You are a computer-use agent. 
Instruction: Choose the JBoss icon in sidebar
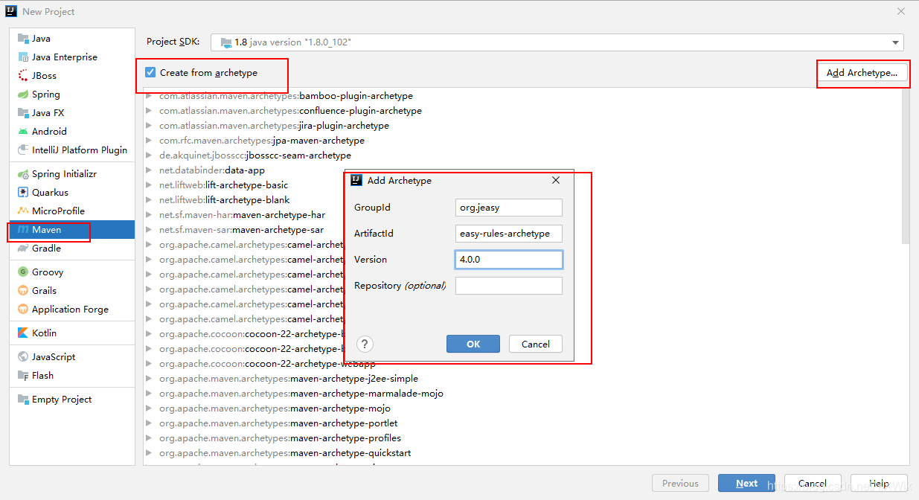point(23,76)
